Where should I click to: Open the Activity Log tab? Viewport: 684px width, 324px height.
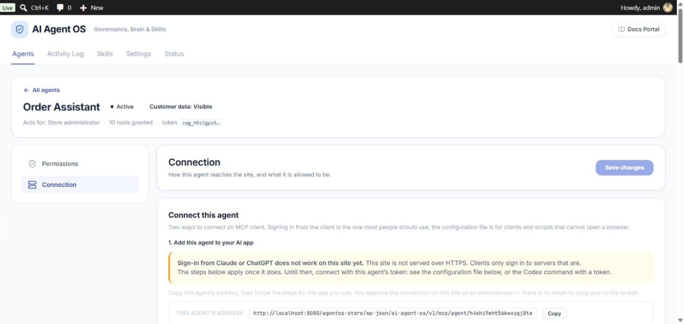coord(65,54)
